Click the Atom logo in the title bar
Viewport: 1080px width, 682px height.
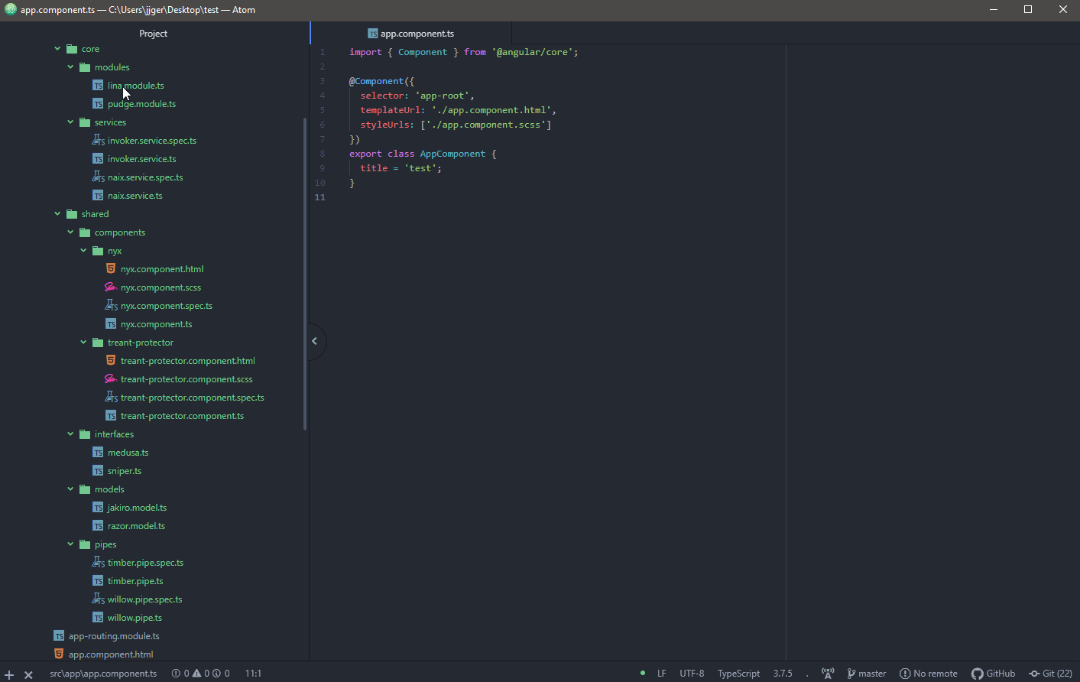[x=10, y=10]
